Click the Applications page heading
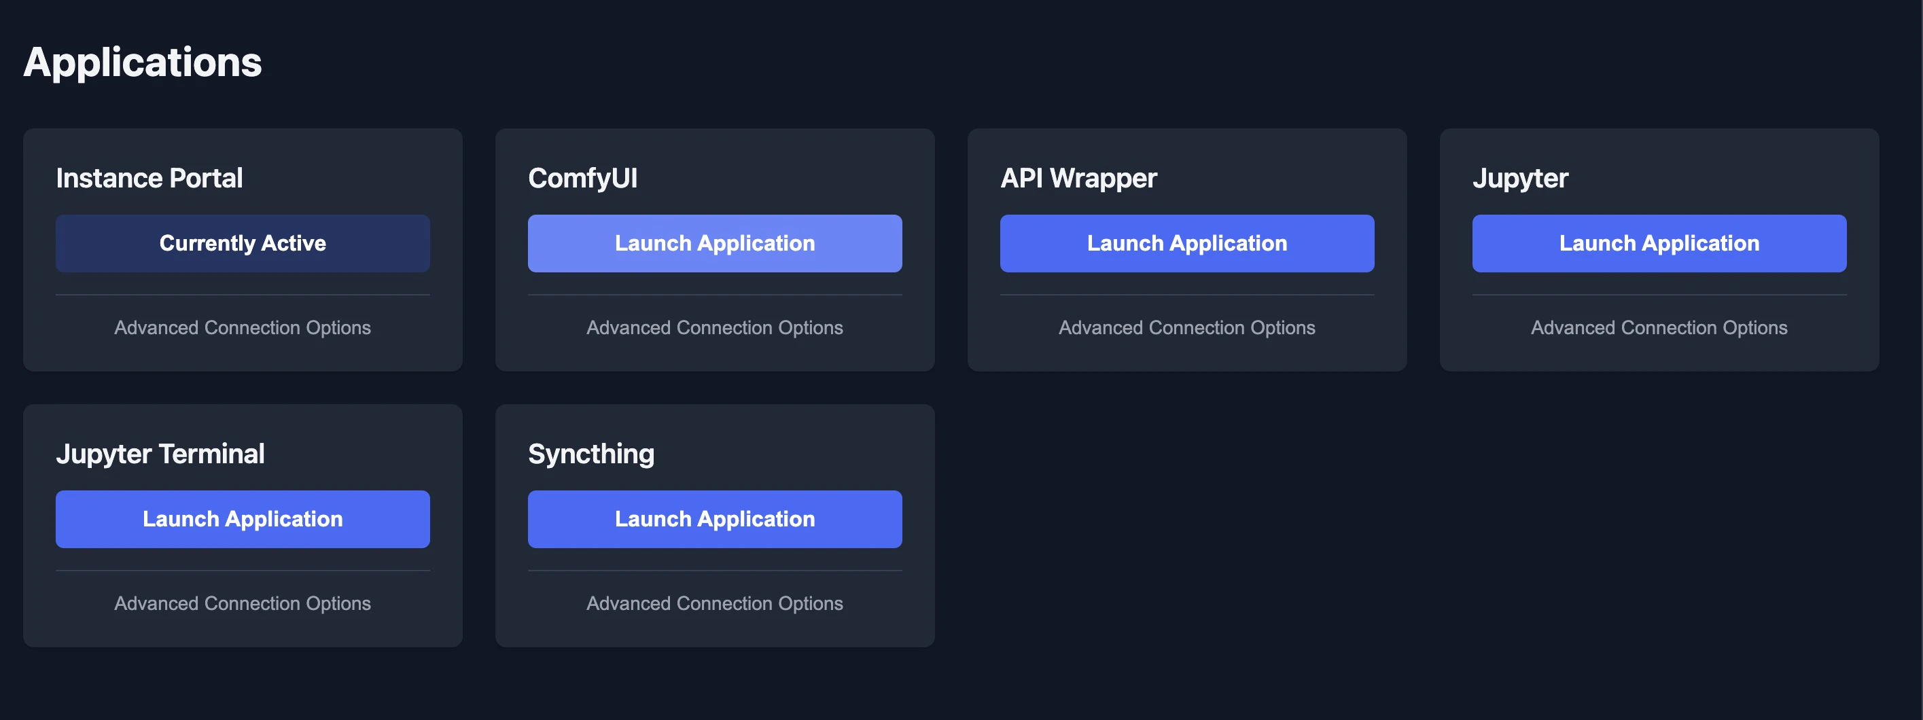 [143, 63]
